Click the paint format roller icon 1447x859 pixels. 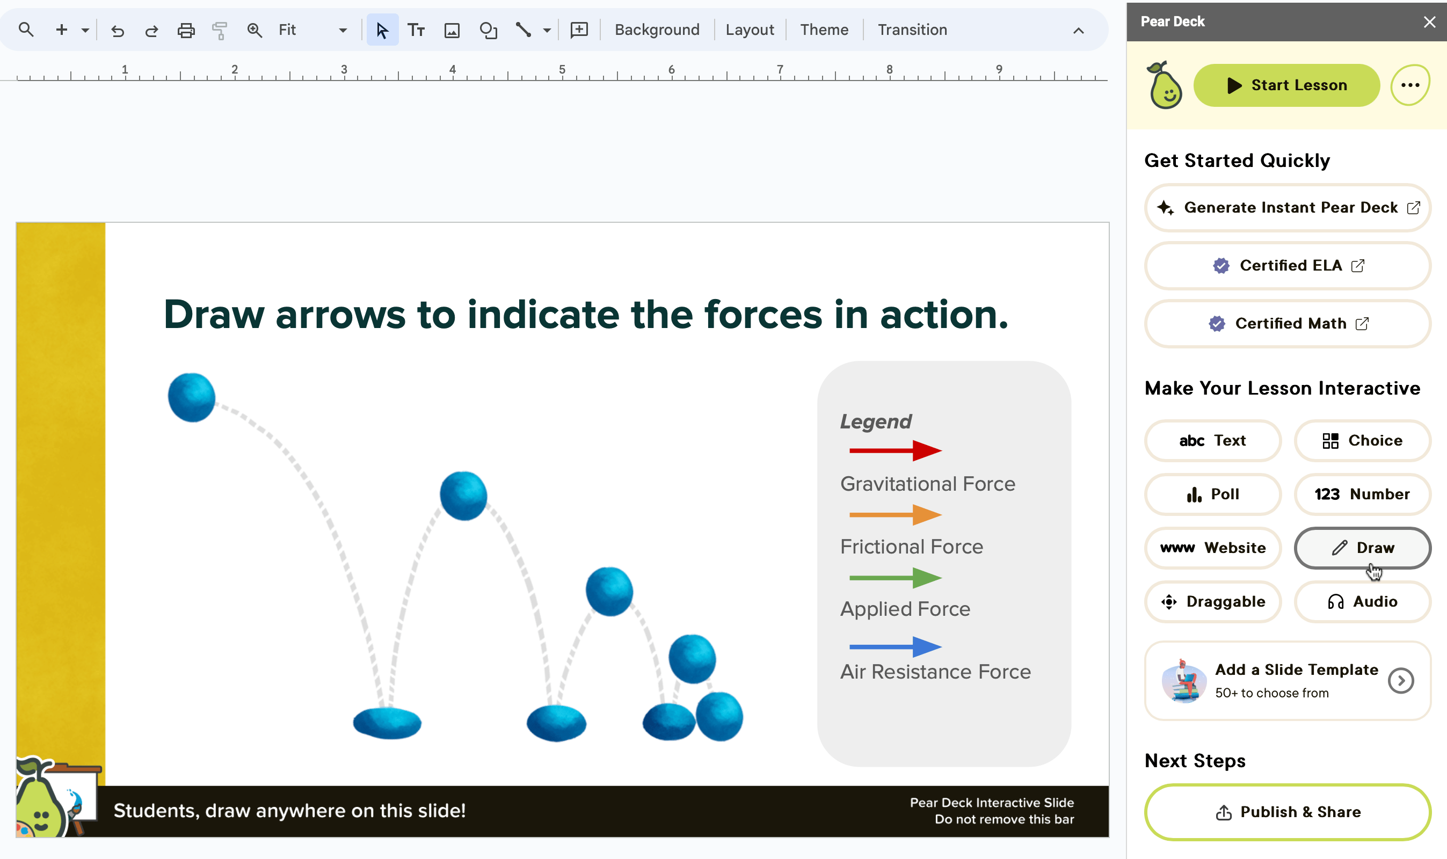coord(220,30)
